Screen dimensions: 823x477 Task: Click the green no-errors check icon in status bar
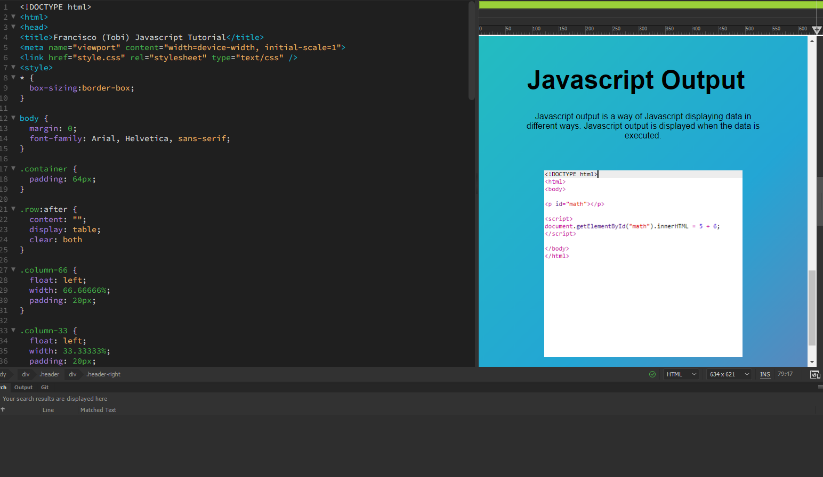[652, 374]
